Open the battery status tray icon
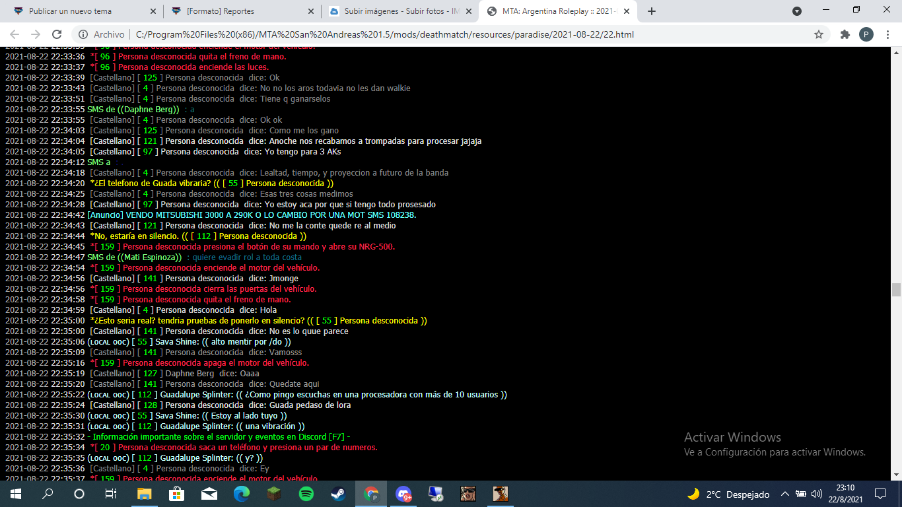Screen dimensions: 902x507 (800, 494)
